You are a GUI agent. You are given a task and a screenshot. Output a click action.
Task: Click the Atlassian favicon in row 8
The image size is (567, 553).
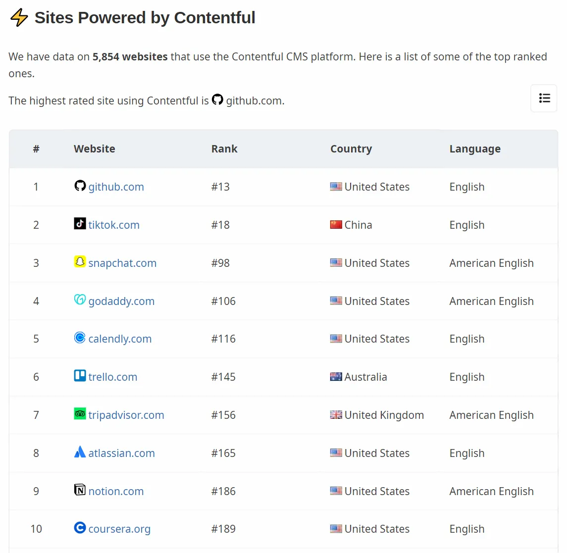80,452
